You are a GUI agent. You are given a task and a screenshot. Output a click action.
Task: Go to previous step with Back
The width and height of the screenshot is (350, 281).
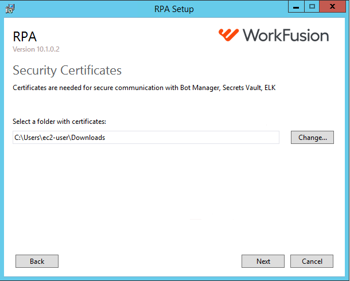point(37,261)
